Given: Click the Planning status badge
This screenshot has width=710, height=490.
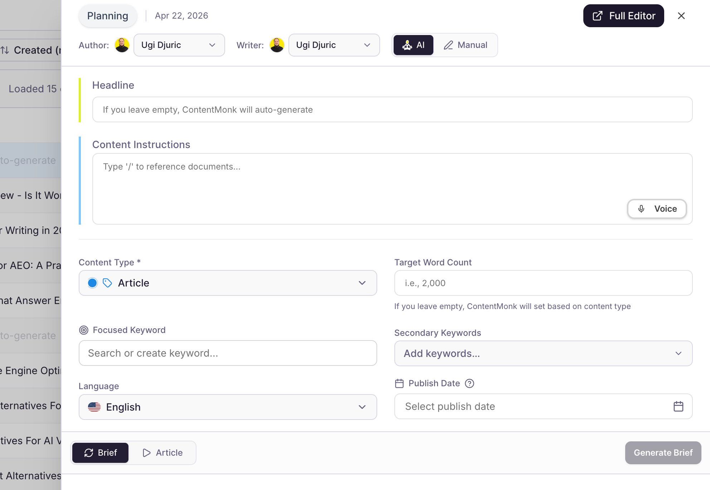Looking at the screenshot, I should click(108, 16).
